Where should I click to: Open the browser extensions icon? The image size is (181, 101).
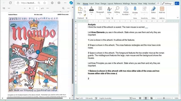tap(52, 3)
